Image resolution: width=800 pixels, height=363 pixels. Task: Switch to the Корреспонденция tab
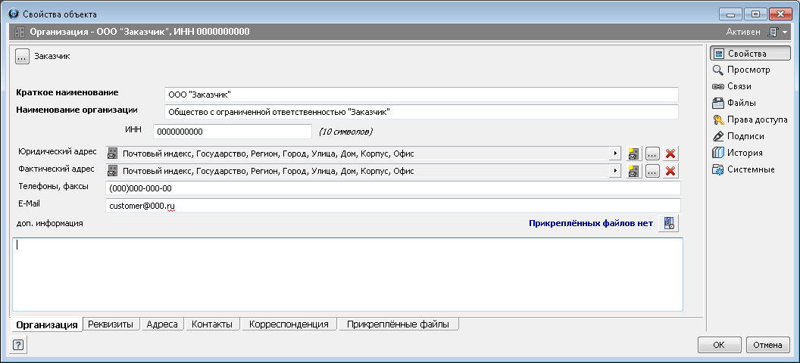coord(289,324)
